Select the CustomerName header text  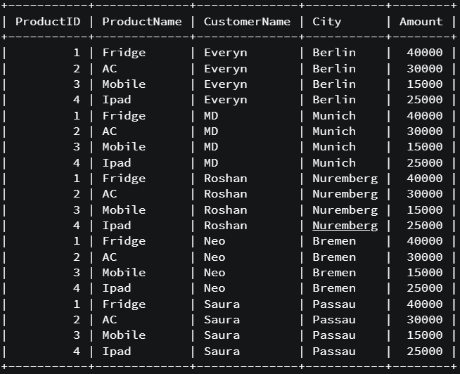tap(247, 21)
